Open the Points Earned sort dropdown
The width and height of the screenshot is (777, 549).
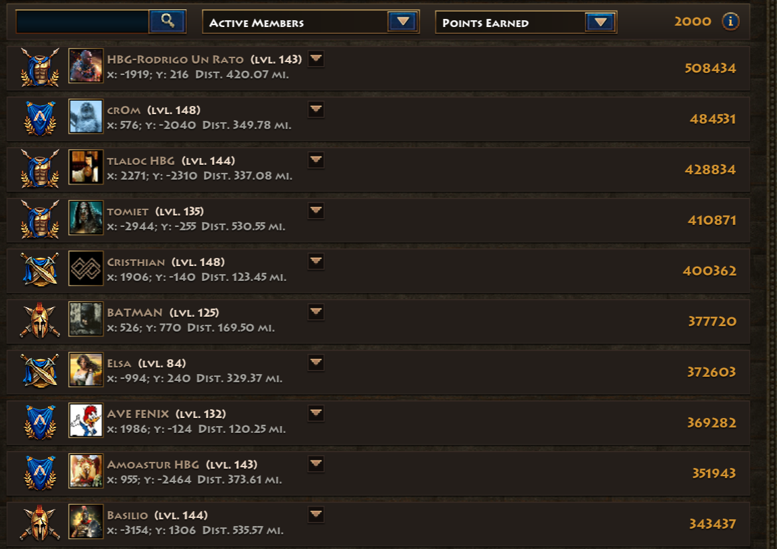(x=526, y=22)
